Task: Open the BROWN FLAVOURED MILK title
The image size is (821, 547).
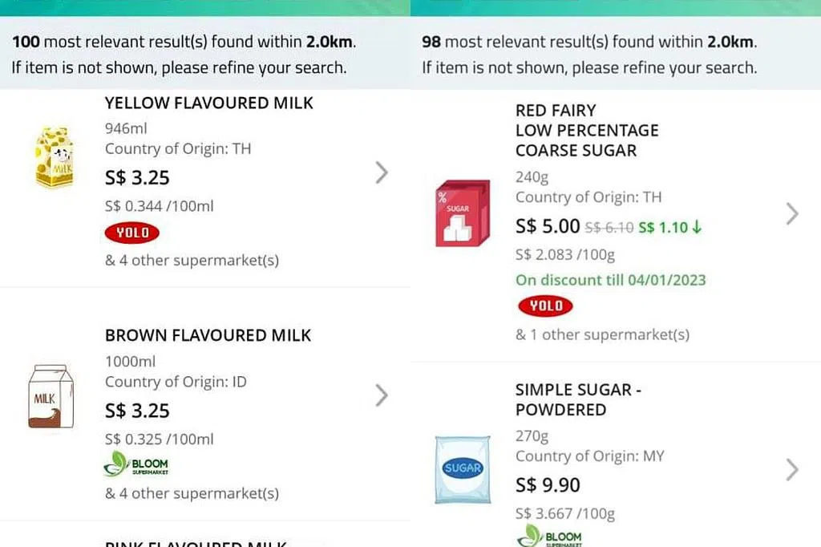Action: coord(208,335)
